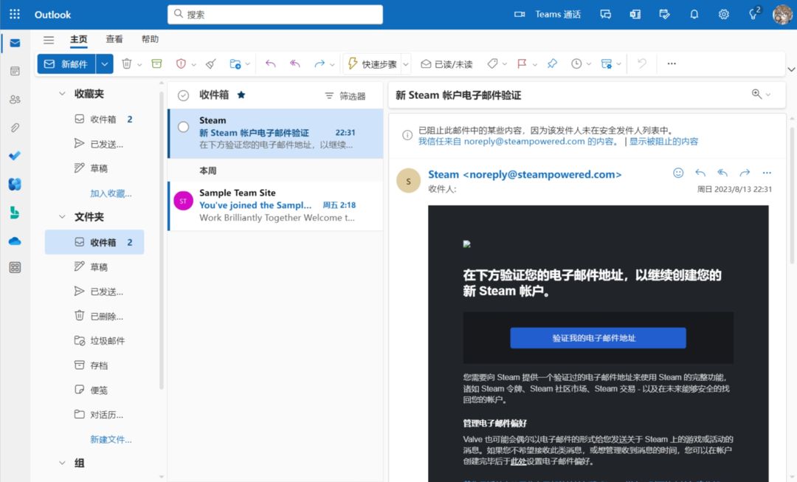Open Delete options dropdown arrow
Screen dimensions: 797x482
(139, 64)
